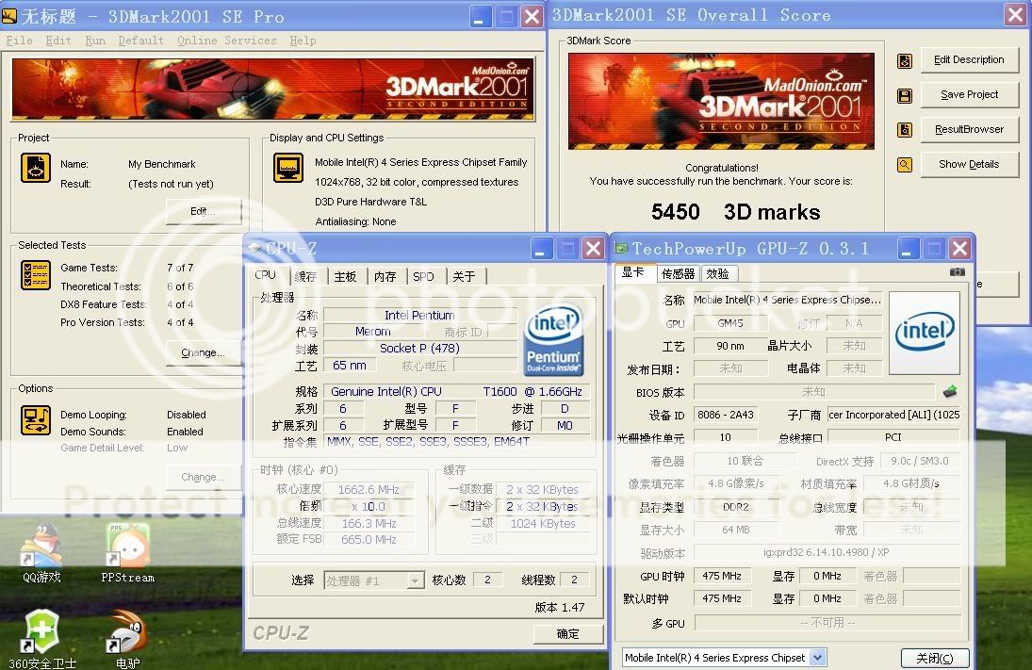This screenshot has width=1032, height=670.
Task: Click the 1024x768, 32 bit color settings text
Action: coord(417,182)
